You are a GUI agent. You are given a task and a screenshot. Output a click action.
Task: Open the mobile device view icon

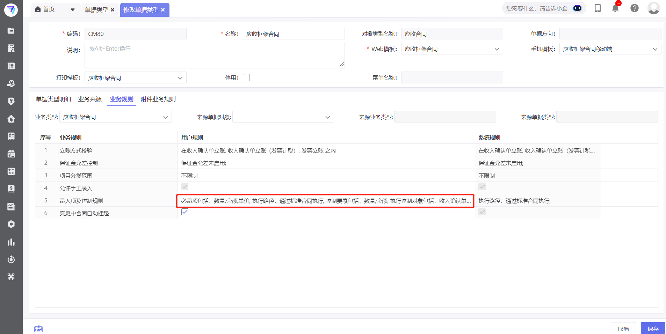(598, 8)
